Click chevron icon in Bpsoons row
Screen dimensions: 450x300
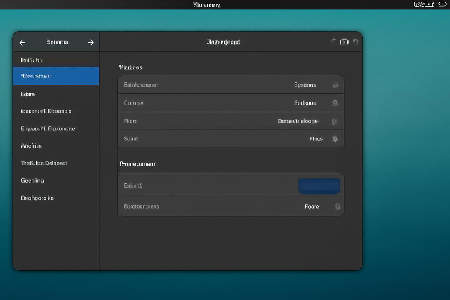click(335, 85)
